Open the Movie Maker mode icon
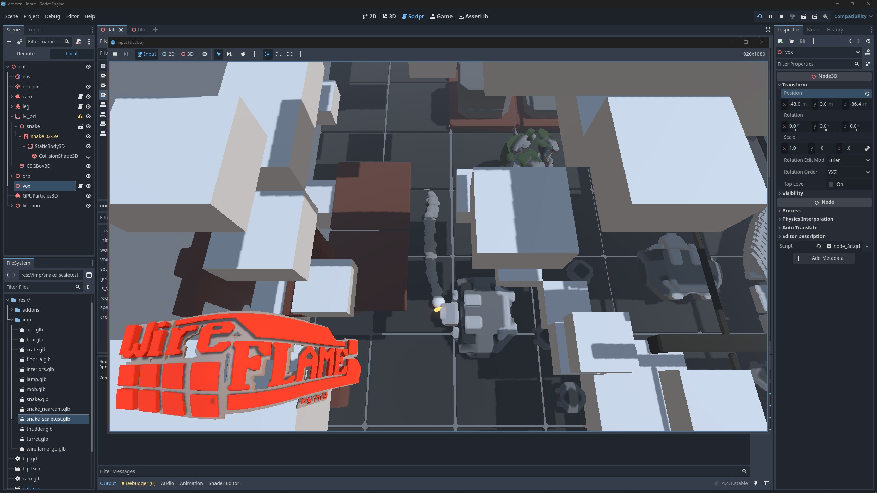 pyautogui.click(x=825, y=16)
